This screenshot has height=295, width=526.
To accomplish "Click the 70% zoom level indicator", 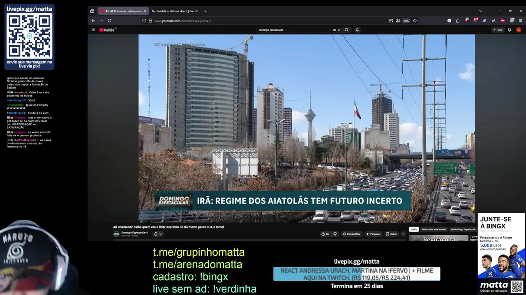I will point(406,20).
